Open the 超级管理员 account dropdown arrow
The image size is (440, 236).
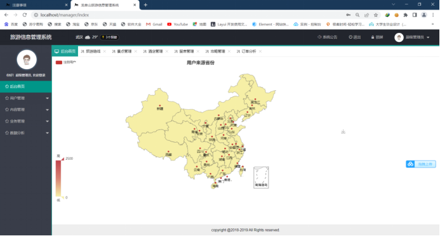pos(428,37)
